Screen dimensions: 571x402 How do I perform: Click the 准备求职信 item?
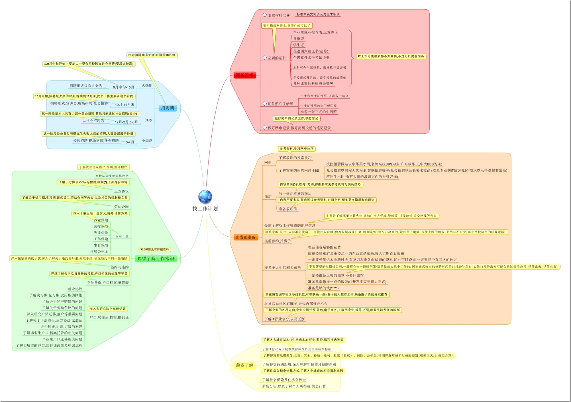pyautogui.click(x=288, y=209)
